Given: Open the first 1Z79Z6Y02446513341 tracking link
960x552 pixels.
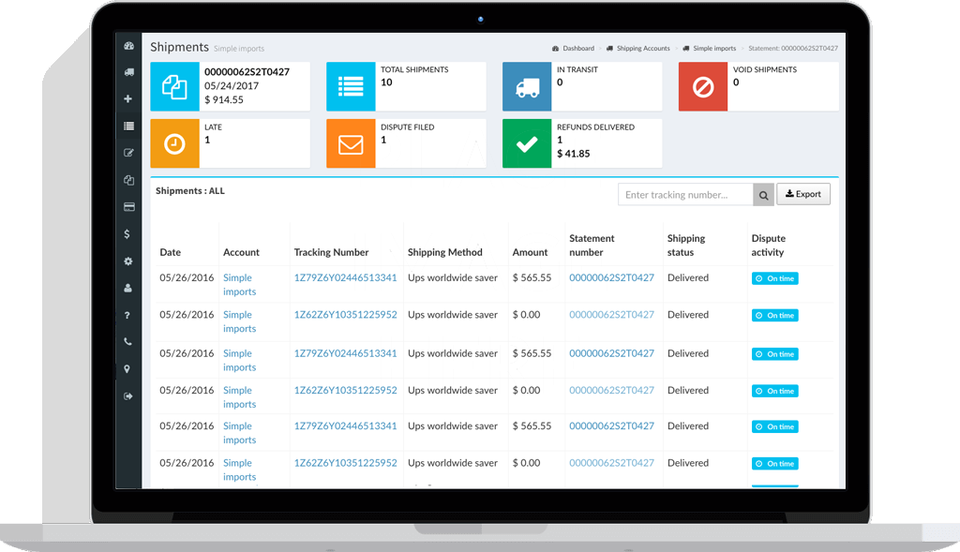Looking at the screenshot, I should [345, 277].
